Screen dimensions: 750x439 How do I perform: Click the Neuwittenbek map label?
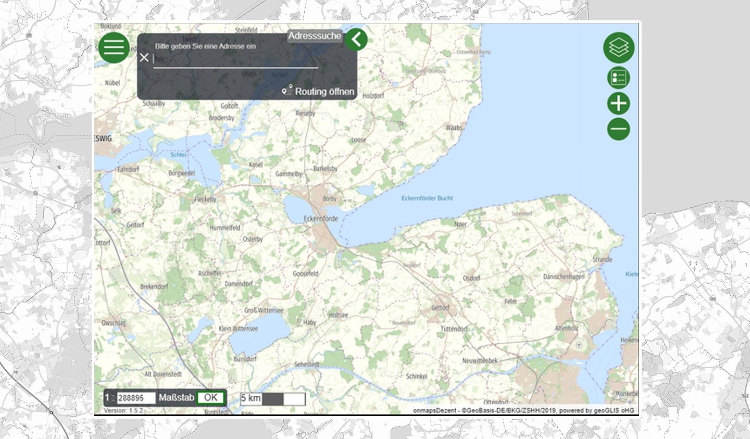480,360
